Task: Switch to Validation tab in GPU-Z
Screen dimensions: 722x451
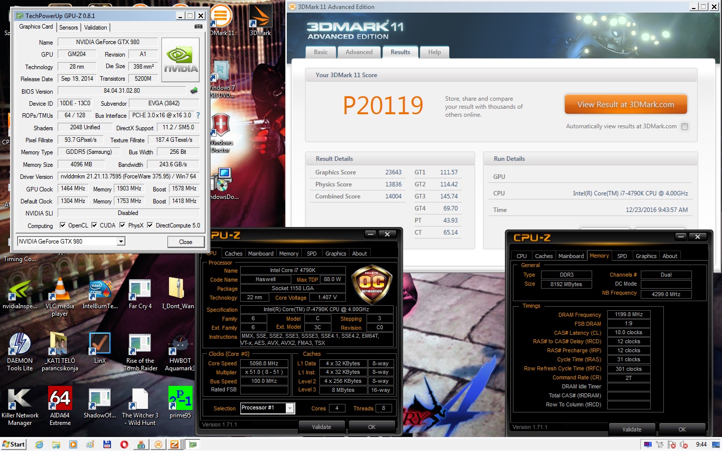Action: tap(95, 28)
